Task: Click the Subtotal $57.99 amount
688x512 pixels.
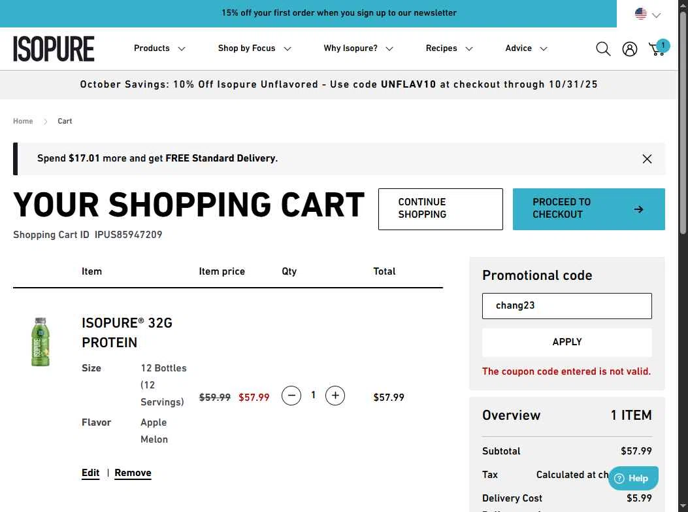Action: click(x=636, y=451)
